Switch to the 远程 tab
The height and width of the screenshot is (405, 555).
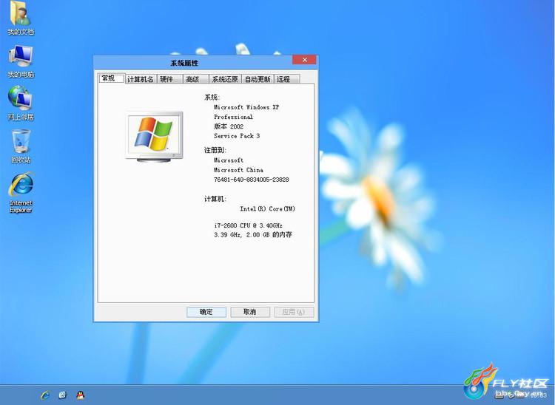point(286,79)
